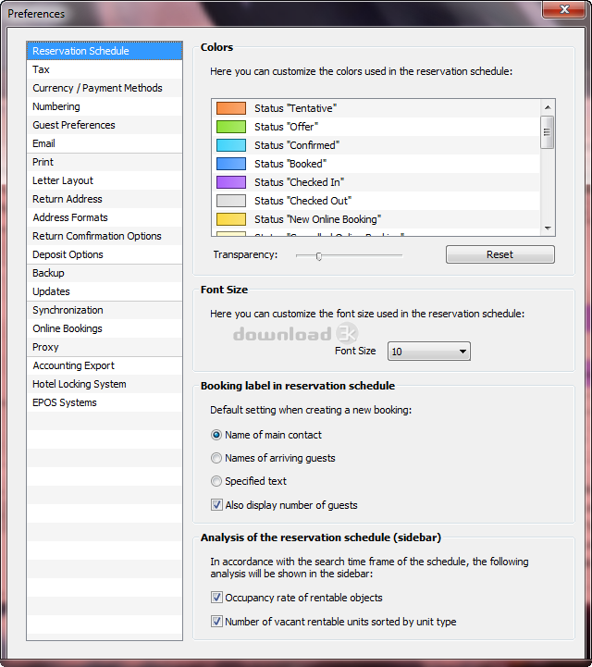Pick the cyan Confirmed status color swatch
Image resolution: width=592 pixels, height=667 pixels.
click(x=231, y=145)
